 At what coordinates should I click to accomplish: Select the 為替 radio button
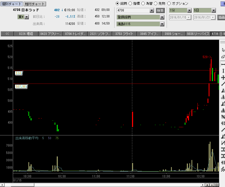click(x=143, y=4)
